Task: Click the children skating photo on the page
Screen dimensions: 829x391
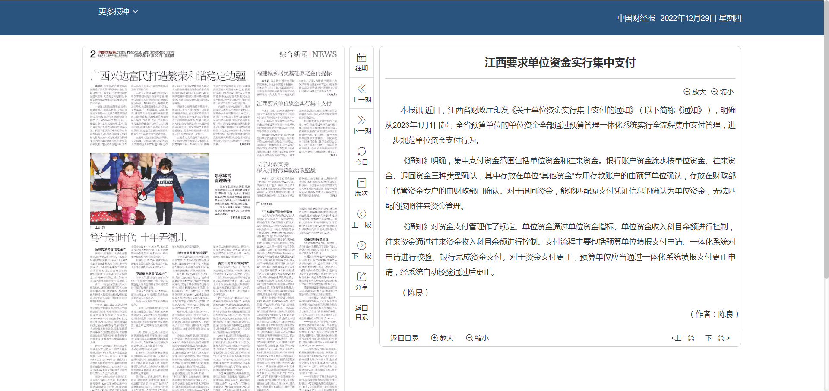Action: (x=149, y=189)
